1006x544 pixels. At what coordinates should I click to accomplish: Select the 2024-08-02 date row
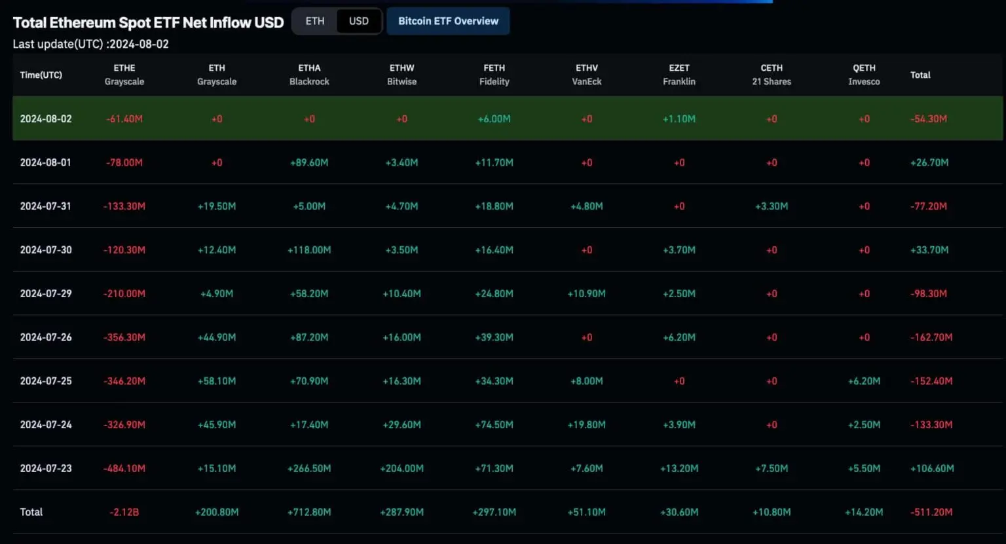pos(508,118)
